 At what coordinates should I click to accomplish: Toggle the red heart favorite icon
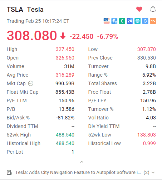tap(139, 9)
